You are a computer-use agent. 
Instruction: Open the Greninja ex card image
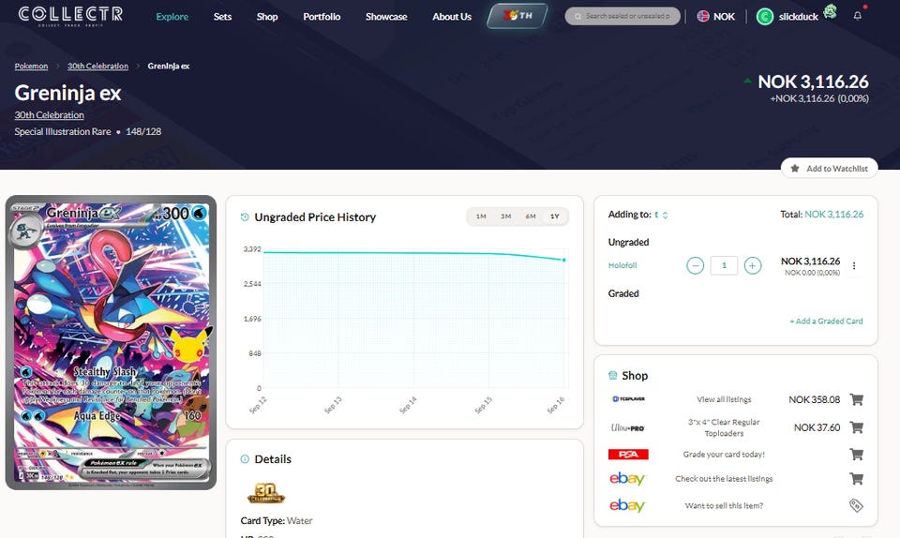click(x=111, y=342)
